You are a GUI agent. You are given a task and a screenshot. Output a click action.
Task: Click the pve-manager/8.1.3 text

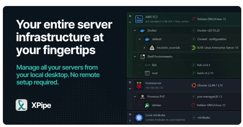tap(209, 97)
